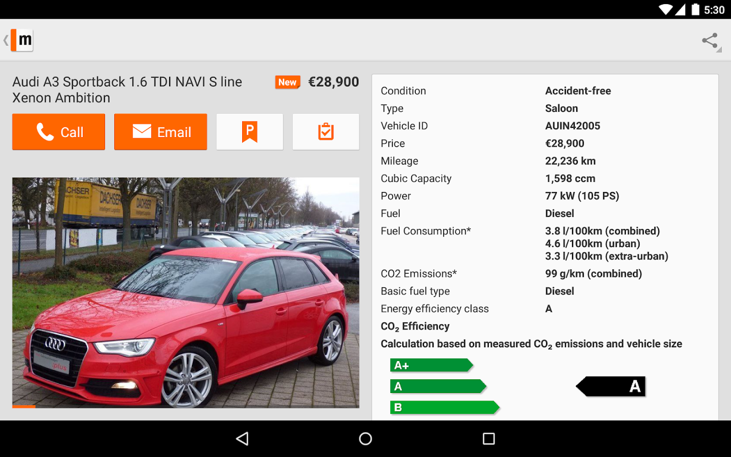Select the €28,900 price in the title area
This screenshot has height=457, width=731.
pos(334,82)
